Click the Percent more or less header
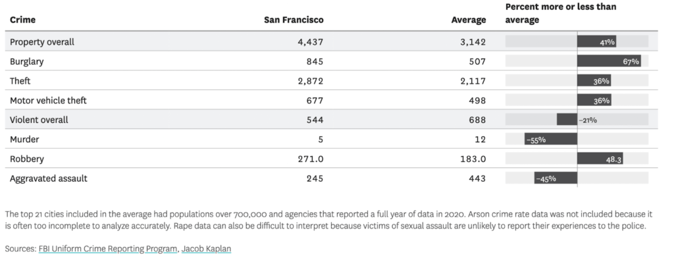 coord(560,13)
